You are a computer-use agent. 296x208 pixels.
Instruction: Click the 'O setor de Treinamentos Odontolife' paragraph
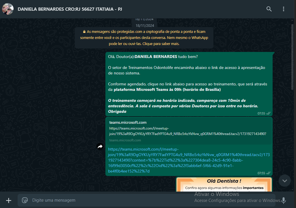[x=187, y=70]
